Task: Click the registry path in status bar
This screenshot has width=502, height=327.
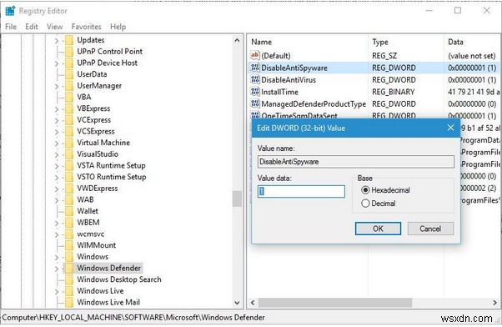Action: pyautogui.click(x=133, y=318)
